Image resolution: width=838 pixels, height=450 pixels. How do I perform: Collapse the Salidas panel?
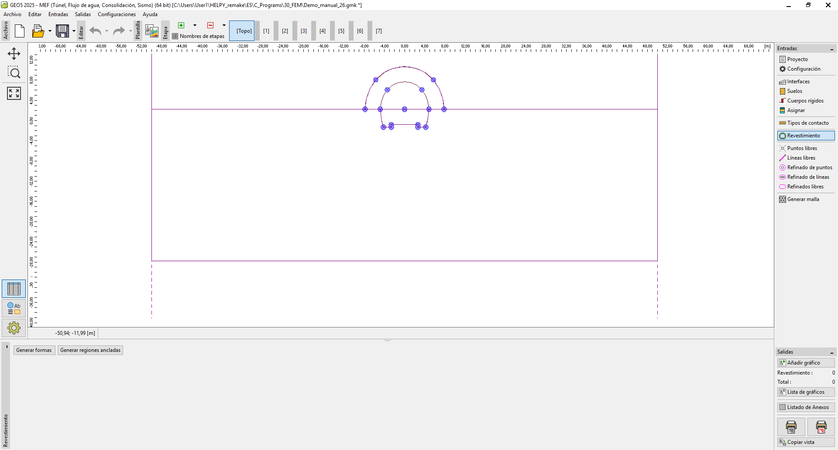[832, 352]
